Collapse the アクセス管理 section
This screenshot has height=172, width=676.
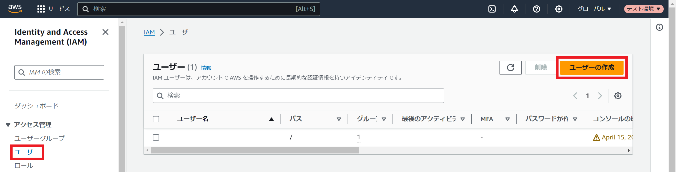pos(8,125)
